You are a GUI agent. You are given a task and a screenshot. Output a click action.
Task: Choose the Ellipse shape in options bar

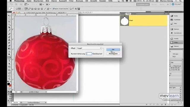click(39, 9)
